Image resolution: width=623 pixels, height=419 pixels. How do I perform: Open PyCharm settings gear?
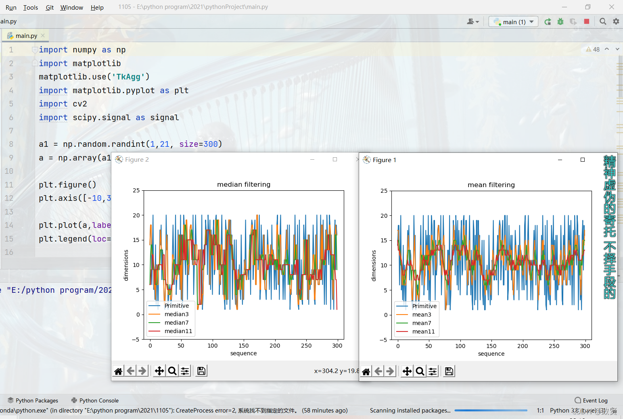[616, 21]
